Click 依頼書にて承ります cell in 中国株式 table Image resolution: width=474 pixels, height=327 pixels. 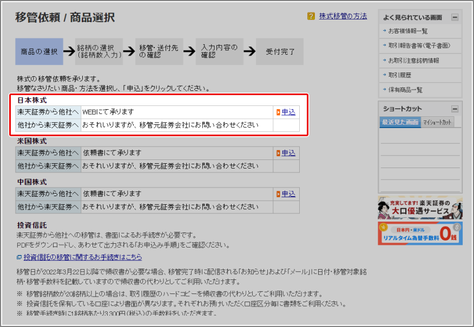[177, 194]
